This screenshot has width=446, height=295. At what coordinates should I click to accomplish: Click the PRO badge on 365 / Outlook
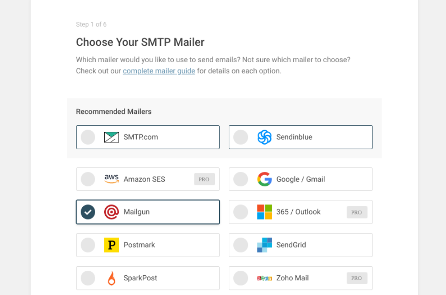point(357,212)
